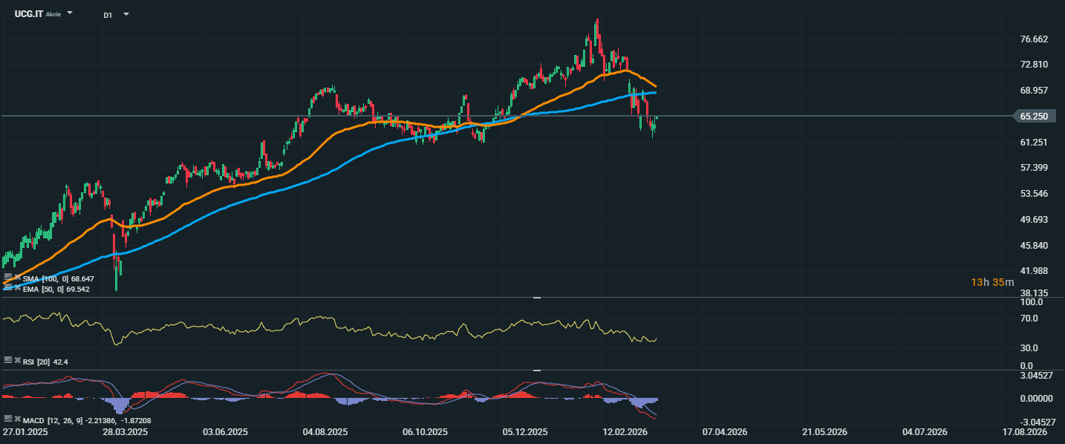Select the RSI [20] indicator label
Screen dimensions: 1065x444
(x=36, y=362)
